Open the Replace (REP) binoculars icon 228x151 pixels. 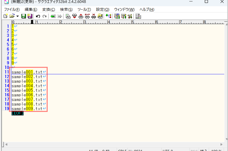87,16
